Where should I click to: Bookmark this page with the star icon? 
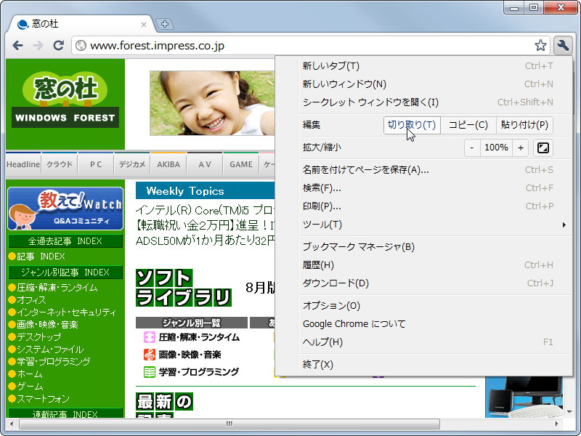pyautogui.click(x=540, y=44)
